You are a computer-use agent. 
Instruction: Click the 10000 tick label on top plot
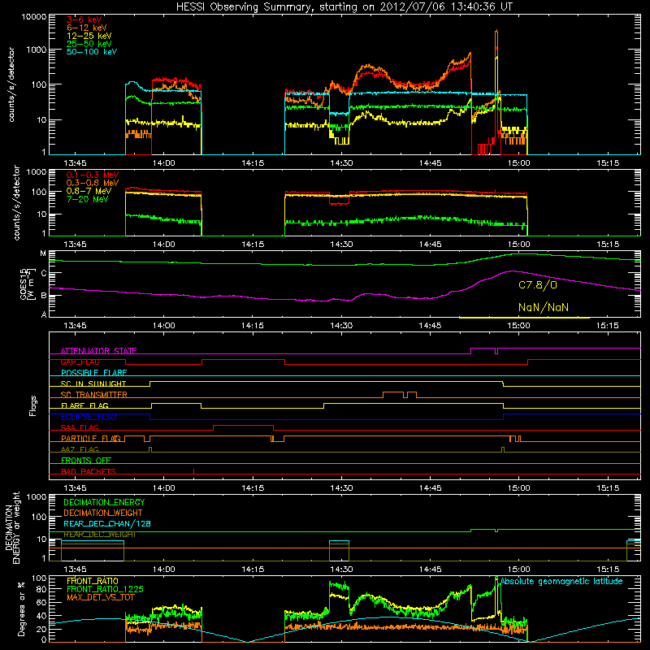pyautogui.click(x=34, y=17)
